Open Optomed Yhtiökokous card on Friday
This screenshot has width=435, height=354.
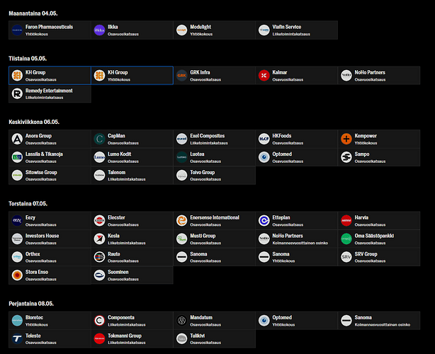(297, 321)
